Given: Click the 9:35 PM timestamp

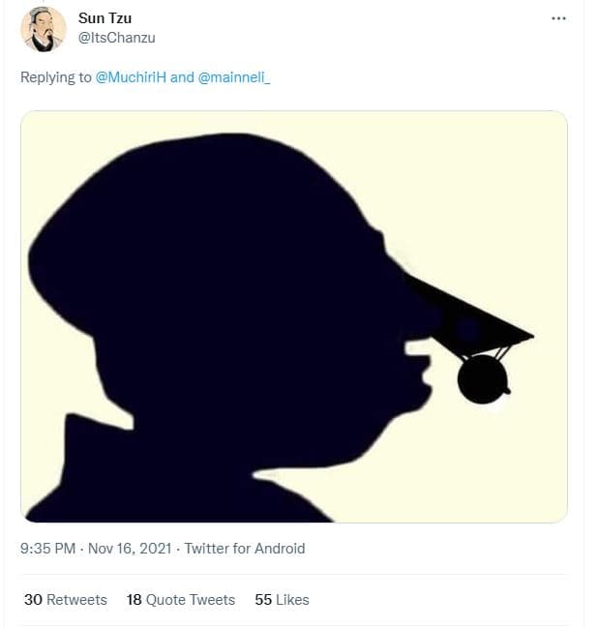Looking at the screenshot, I should [x=48, y=549].
